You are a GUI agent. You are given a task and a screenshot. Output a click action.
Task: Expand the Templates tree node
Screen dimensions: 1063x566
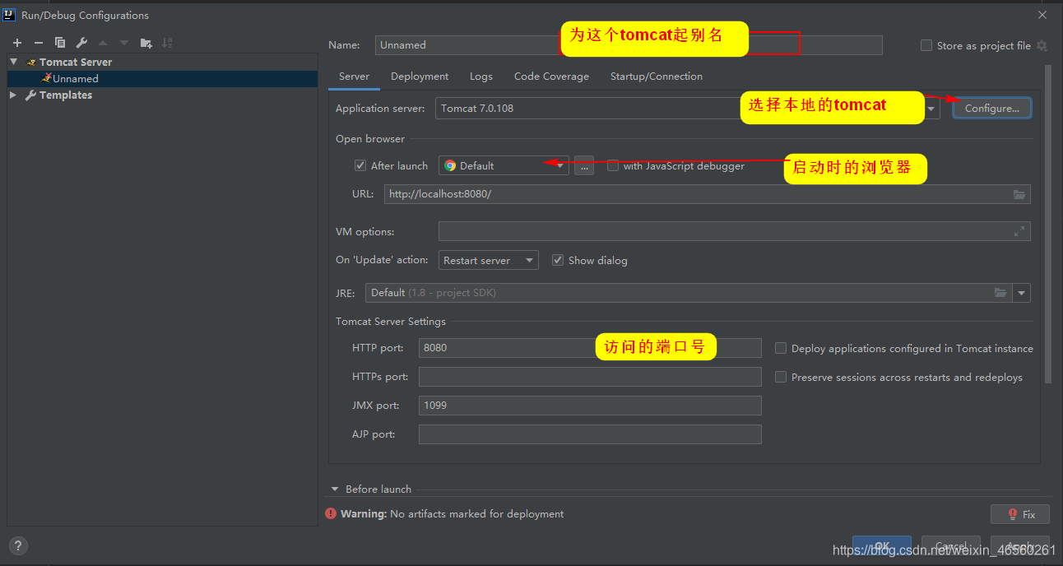13,95
